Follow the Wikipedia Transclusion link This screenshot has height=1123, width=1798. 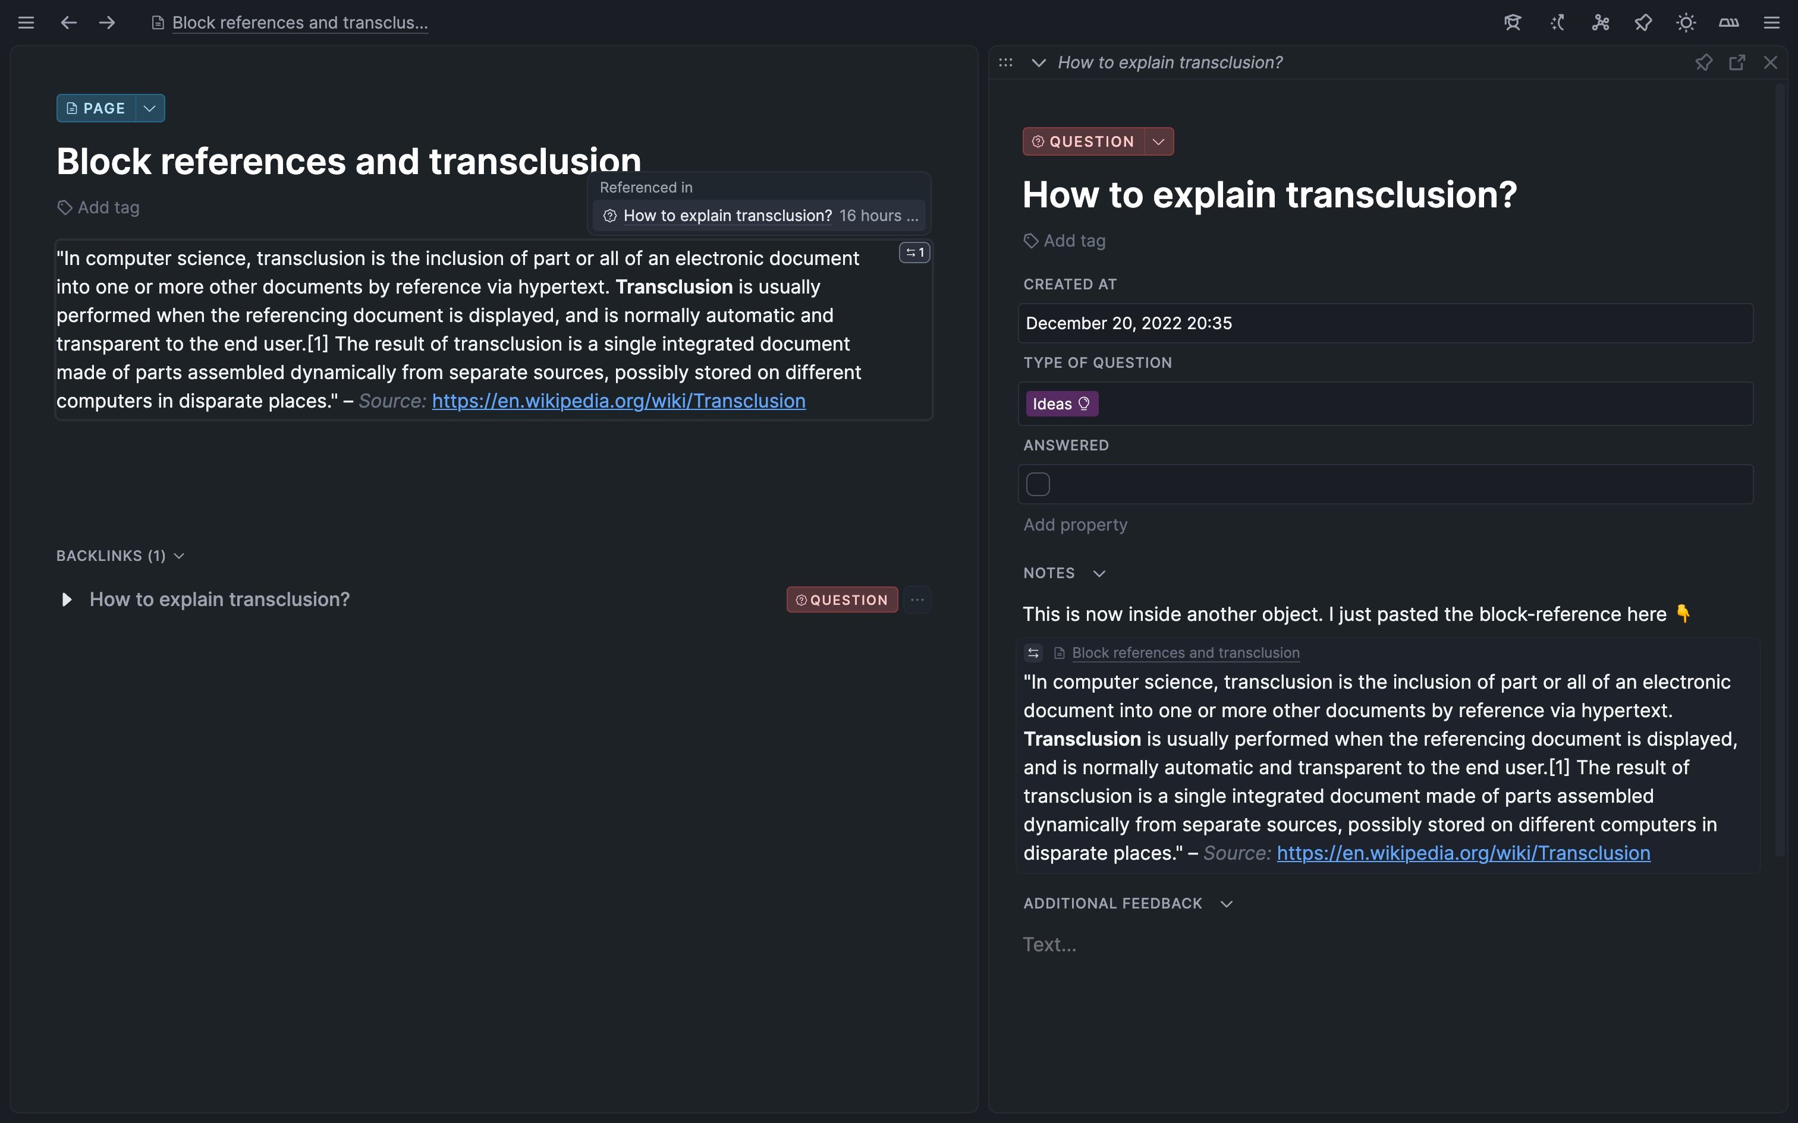point(618,400)
